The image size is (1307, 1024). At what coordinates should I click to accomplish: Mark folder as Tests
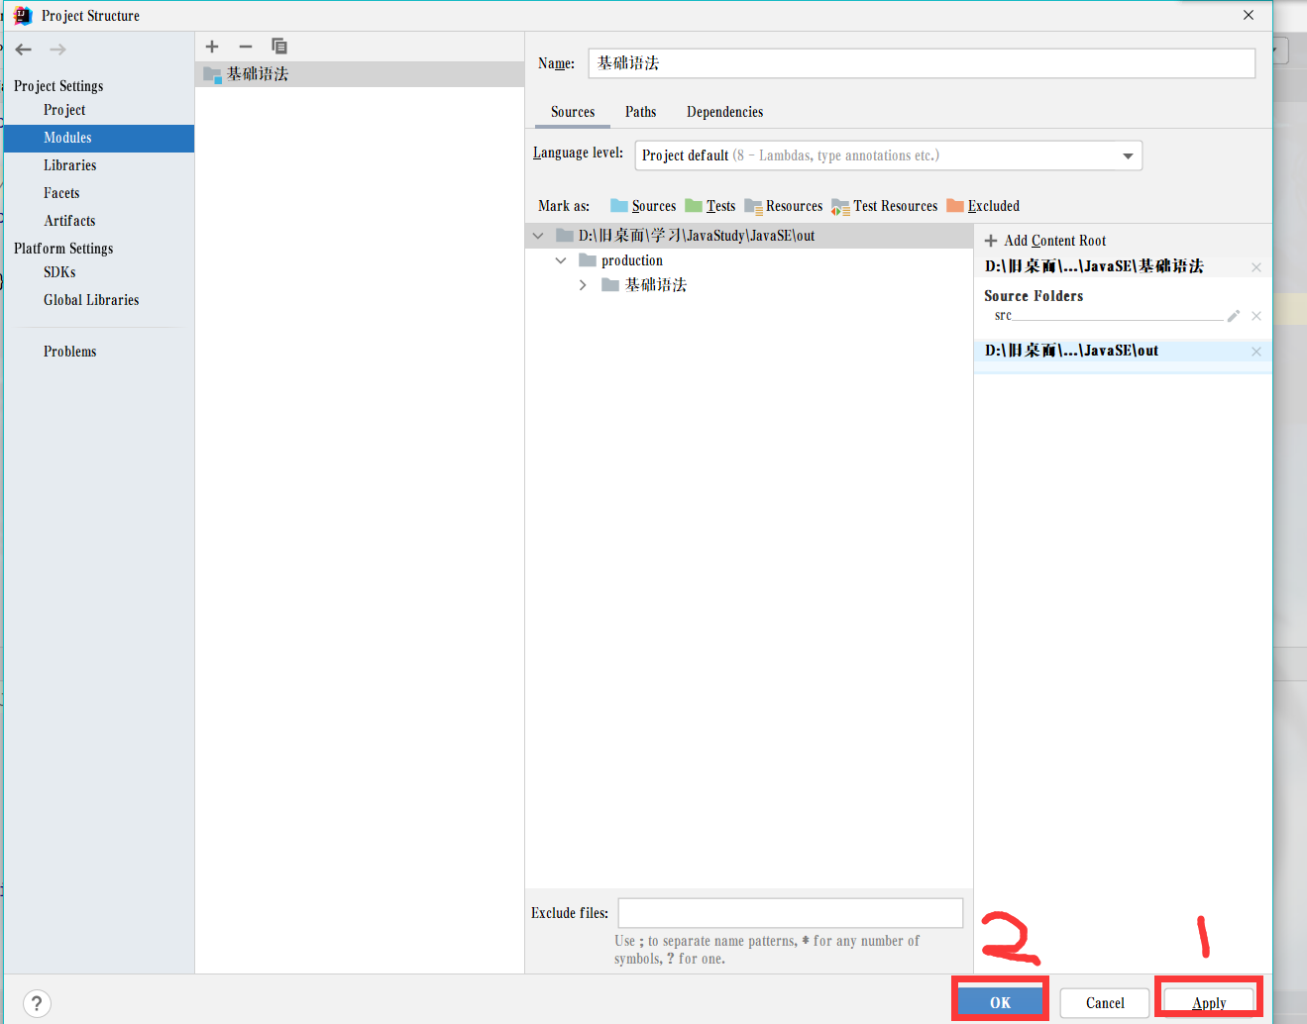[x=710, y=206]
